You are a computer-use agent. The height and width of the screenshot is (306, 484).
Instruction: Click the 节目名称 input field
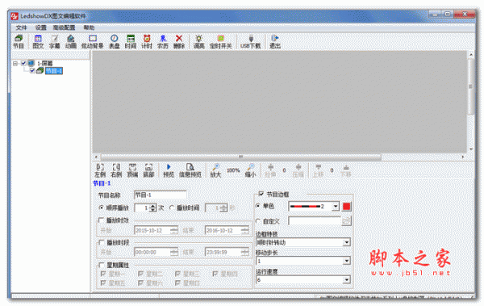(x=161, y=195)
